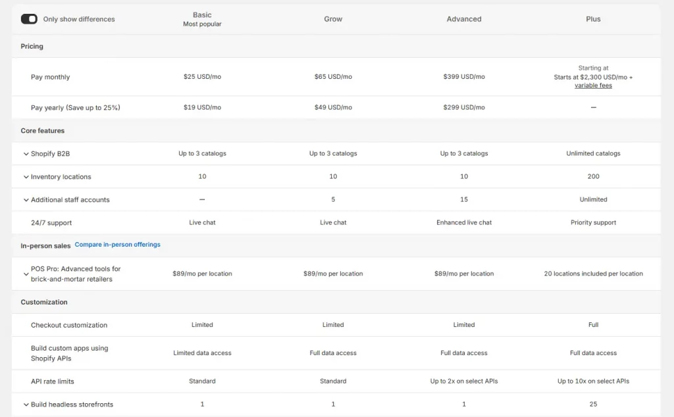Click the Pay yearly (Save up to 25%) label
Screen dimensions: 674x417
tap(75, 107)
